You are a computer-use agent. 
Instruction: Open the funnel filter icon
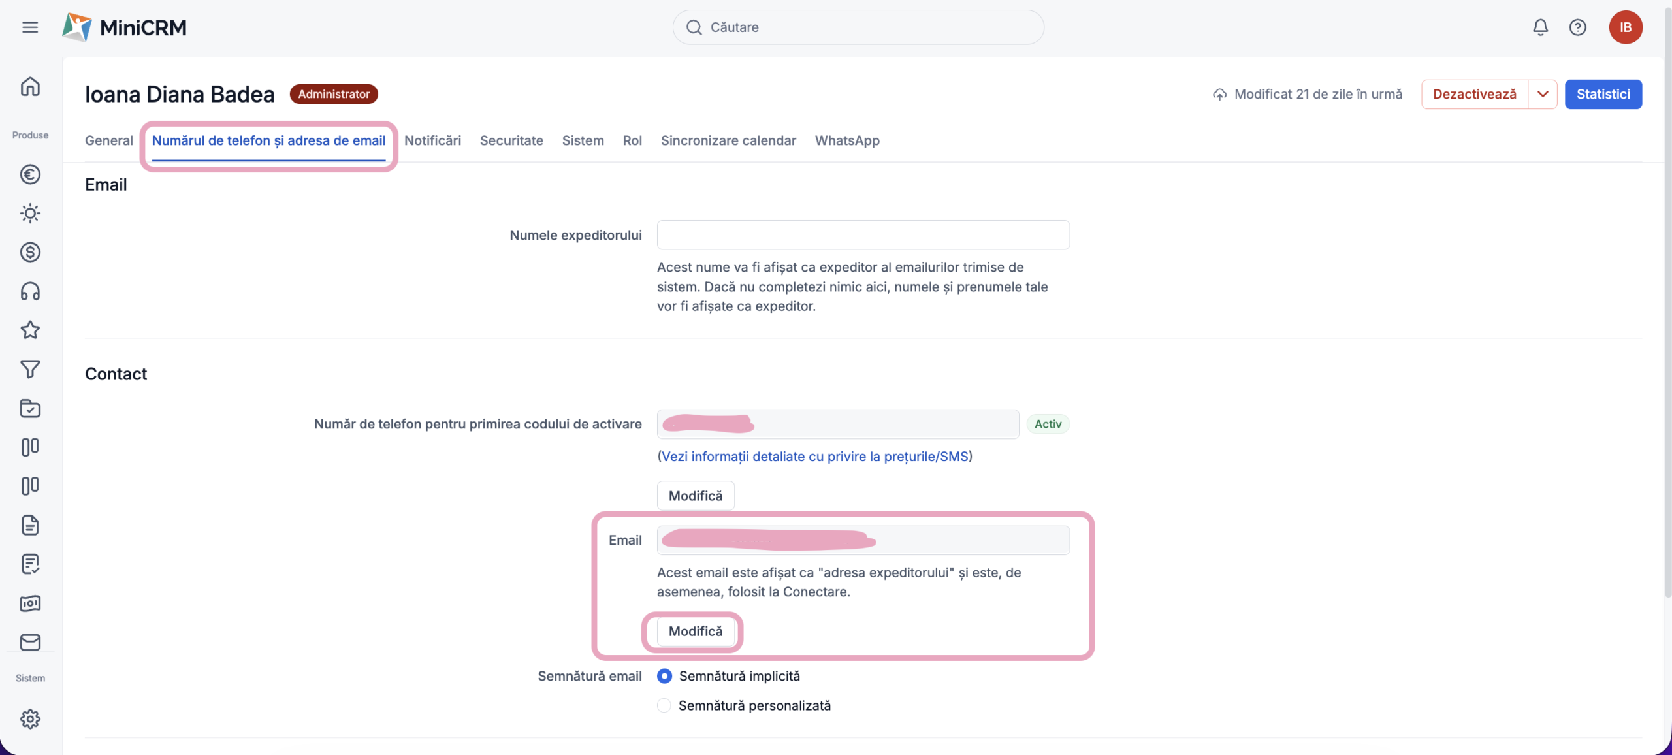coord(30,370)
